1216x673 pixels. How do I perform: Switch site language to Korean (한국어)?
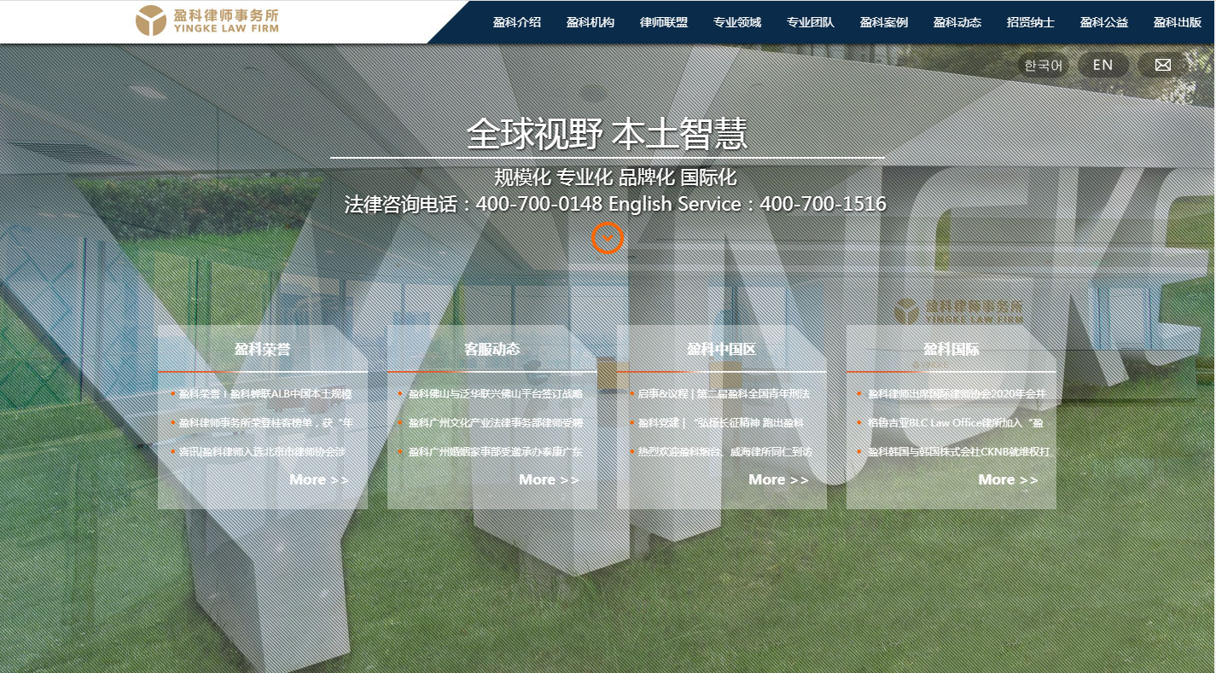pos(1043,65)
